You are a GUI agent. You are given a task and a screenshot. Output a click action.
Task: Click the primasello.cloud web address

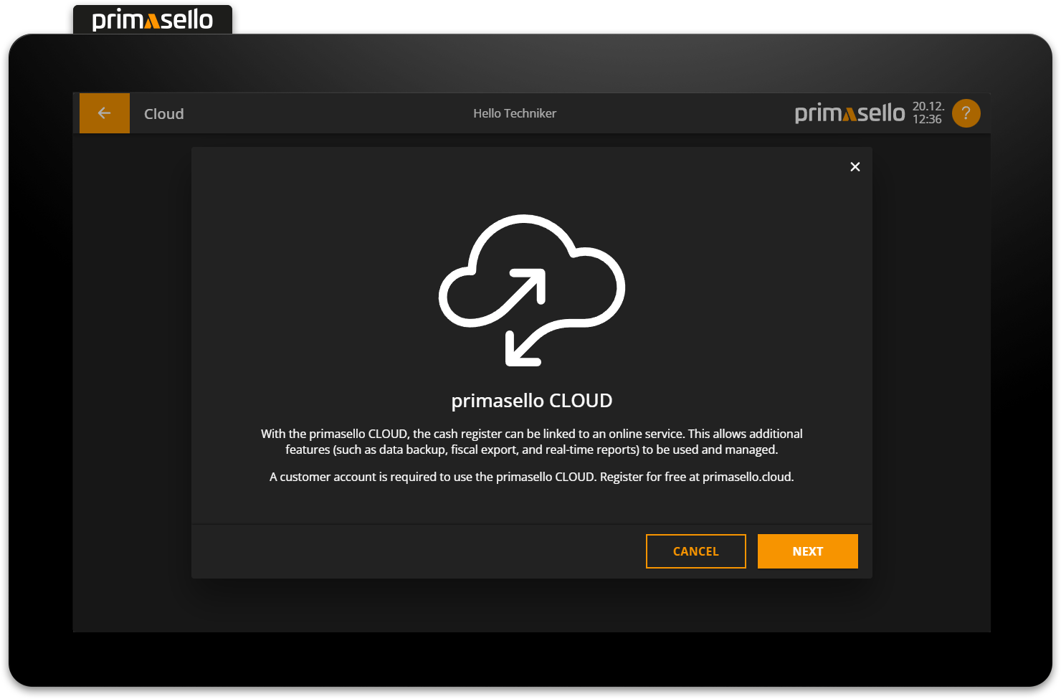click(746, 477)
